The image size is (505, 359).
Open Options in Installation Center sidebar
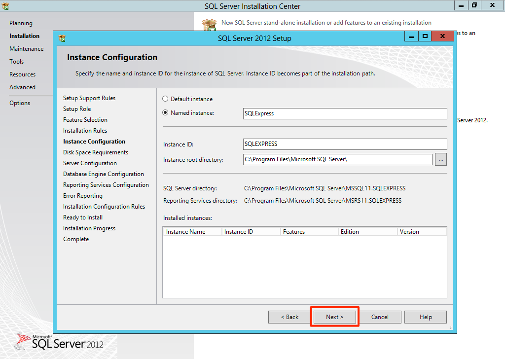click(20, 103)
